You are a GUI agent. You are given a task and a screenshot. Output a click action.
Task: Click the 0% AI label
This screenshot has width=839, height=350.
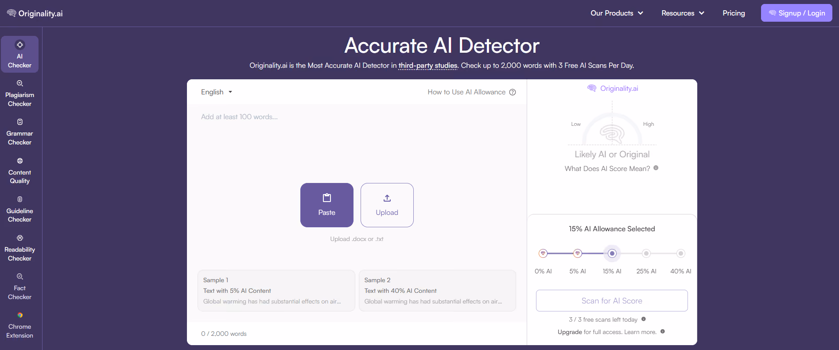coord(543,271)
